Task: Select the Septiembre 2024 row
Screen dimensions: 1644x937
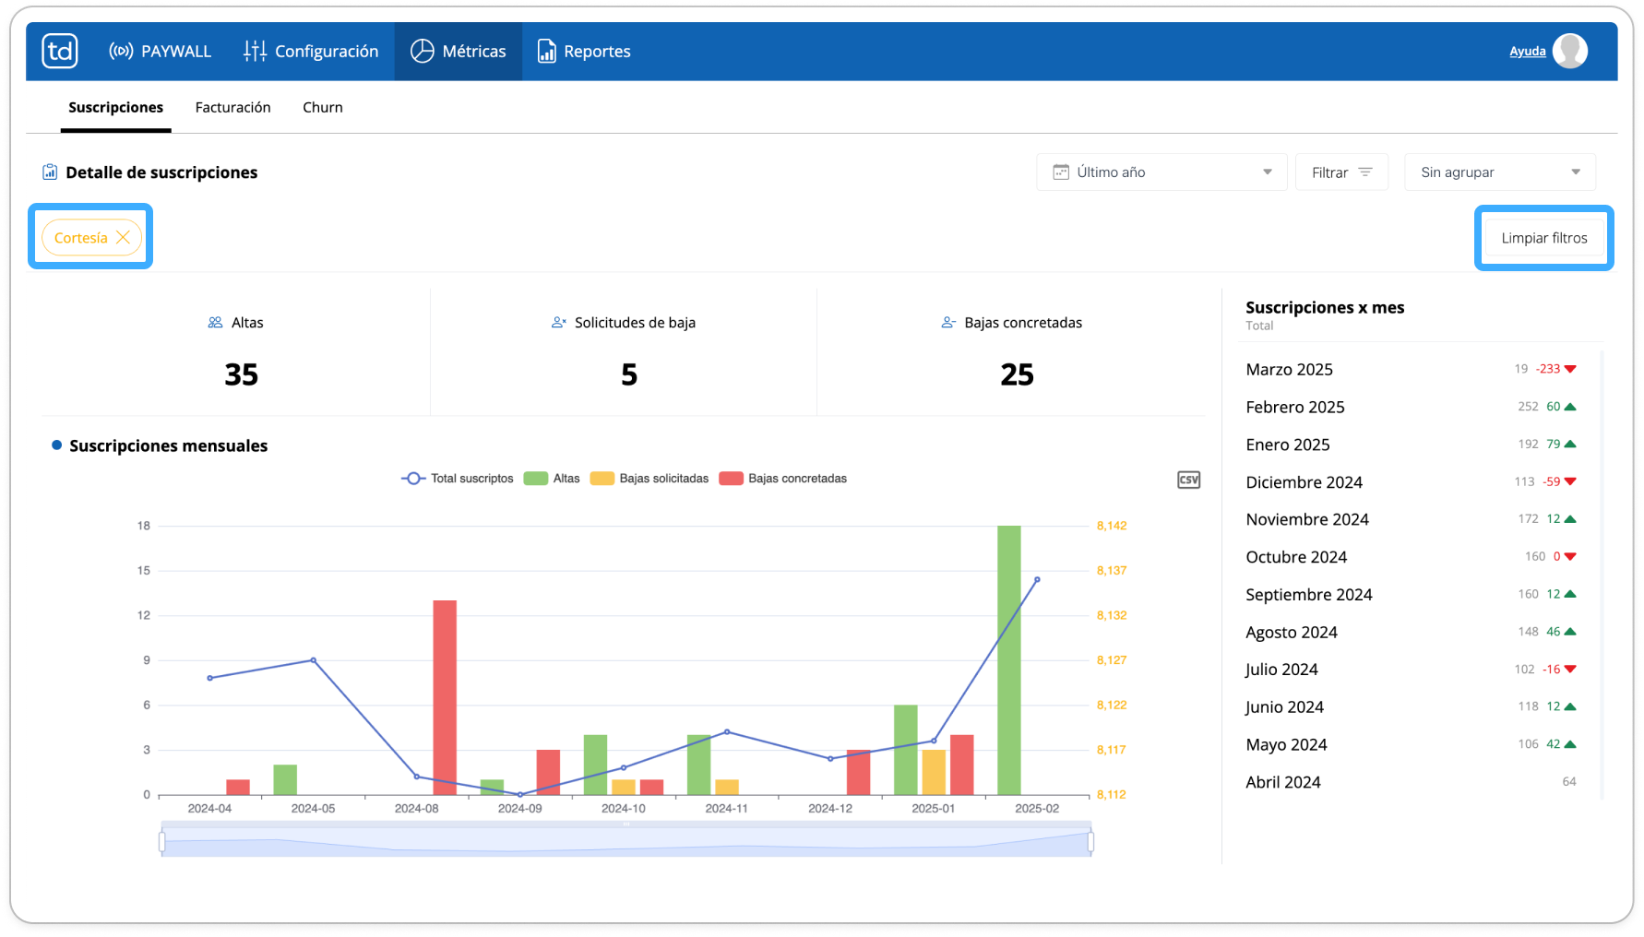Action: [1412, 595]
